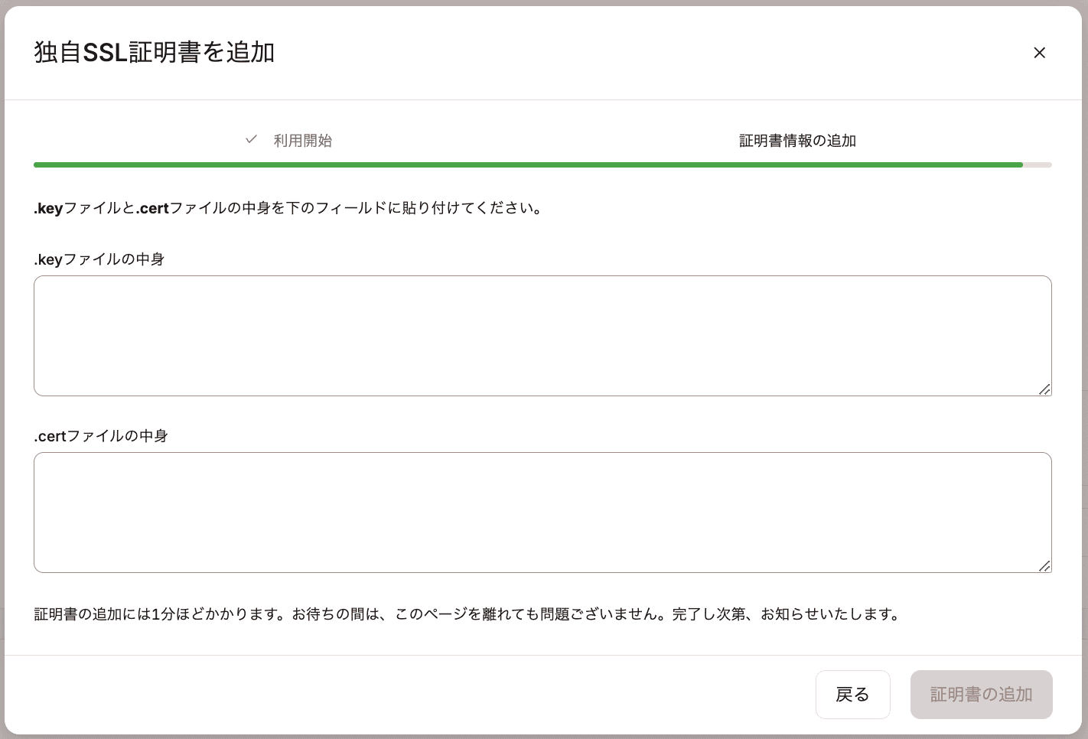Click the corner grip icon below the cert field

(x=1046, y=566)
